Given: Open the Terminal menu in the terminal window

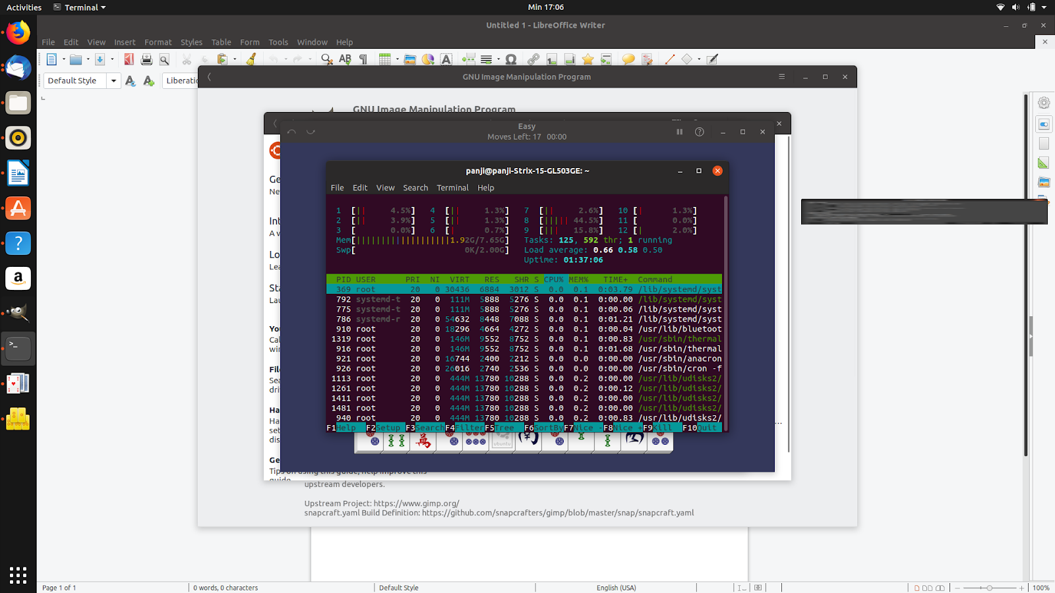Looking at the screenshot, I should point(452,188).
